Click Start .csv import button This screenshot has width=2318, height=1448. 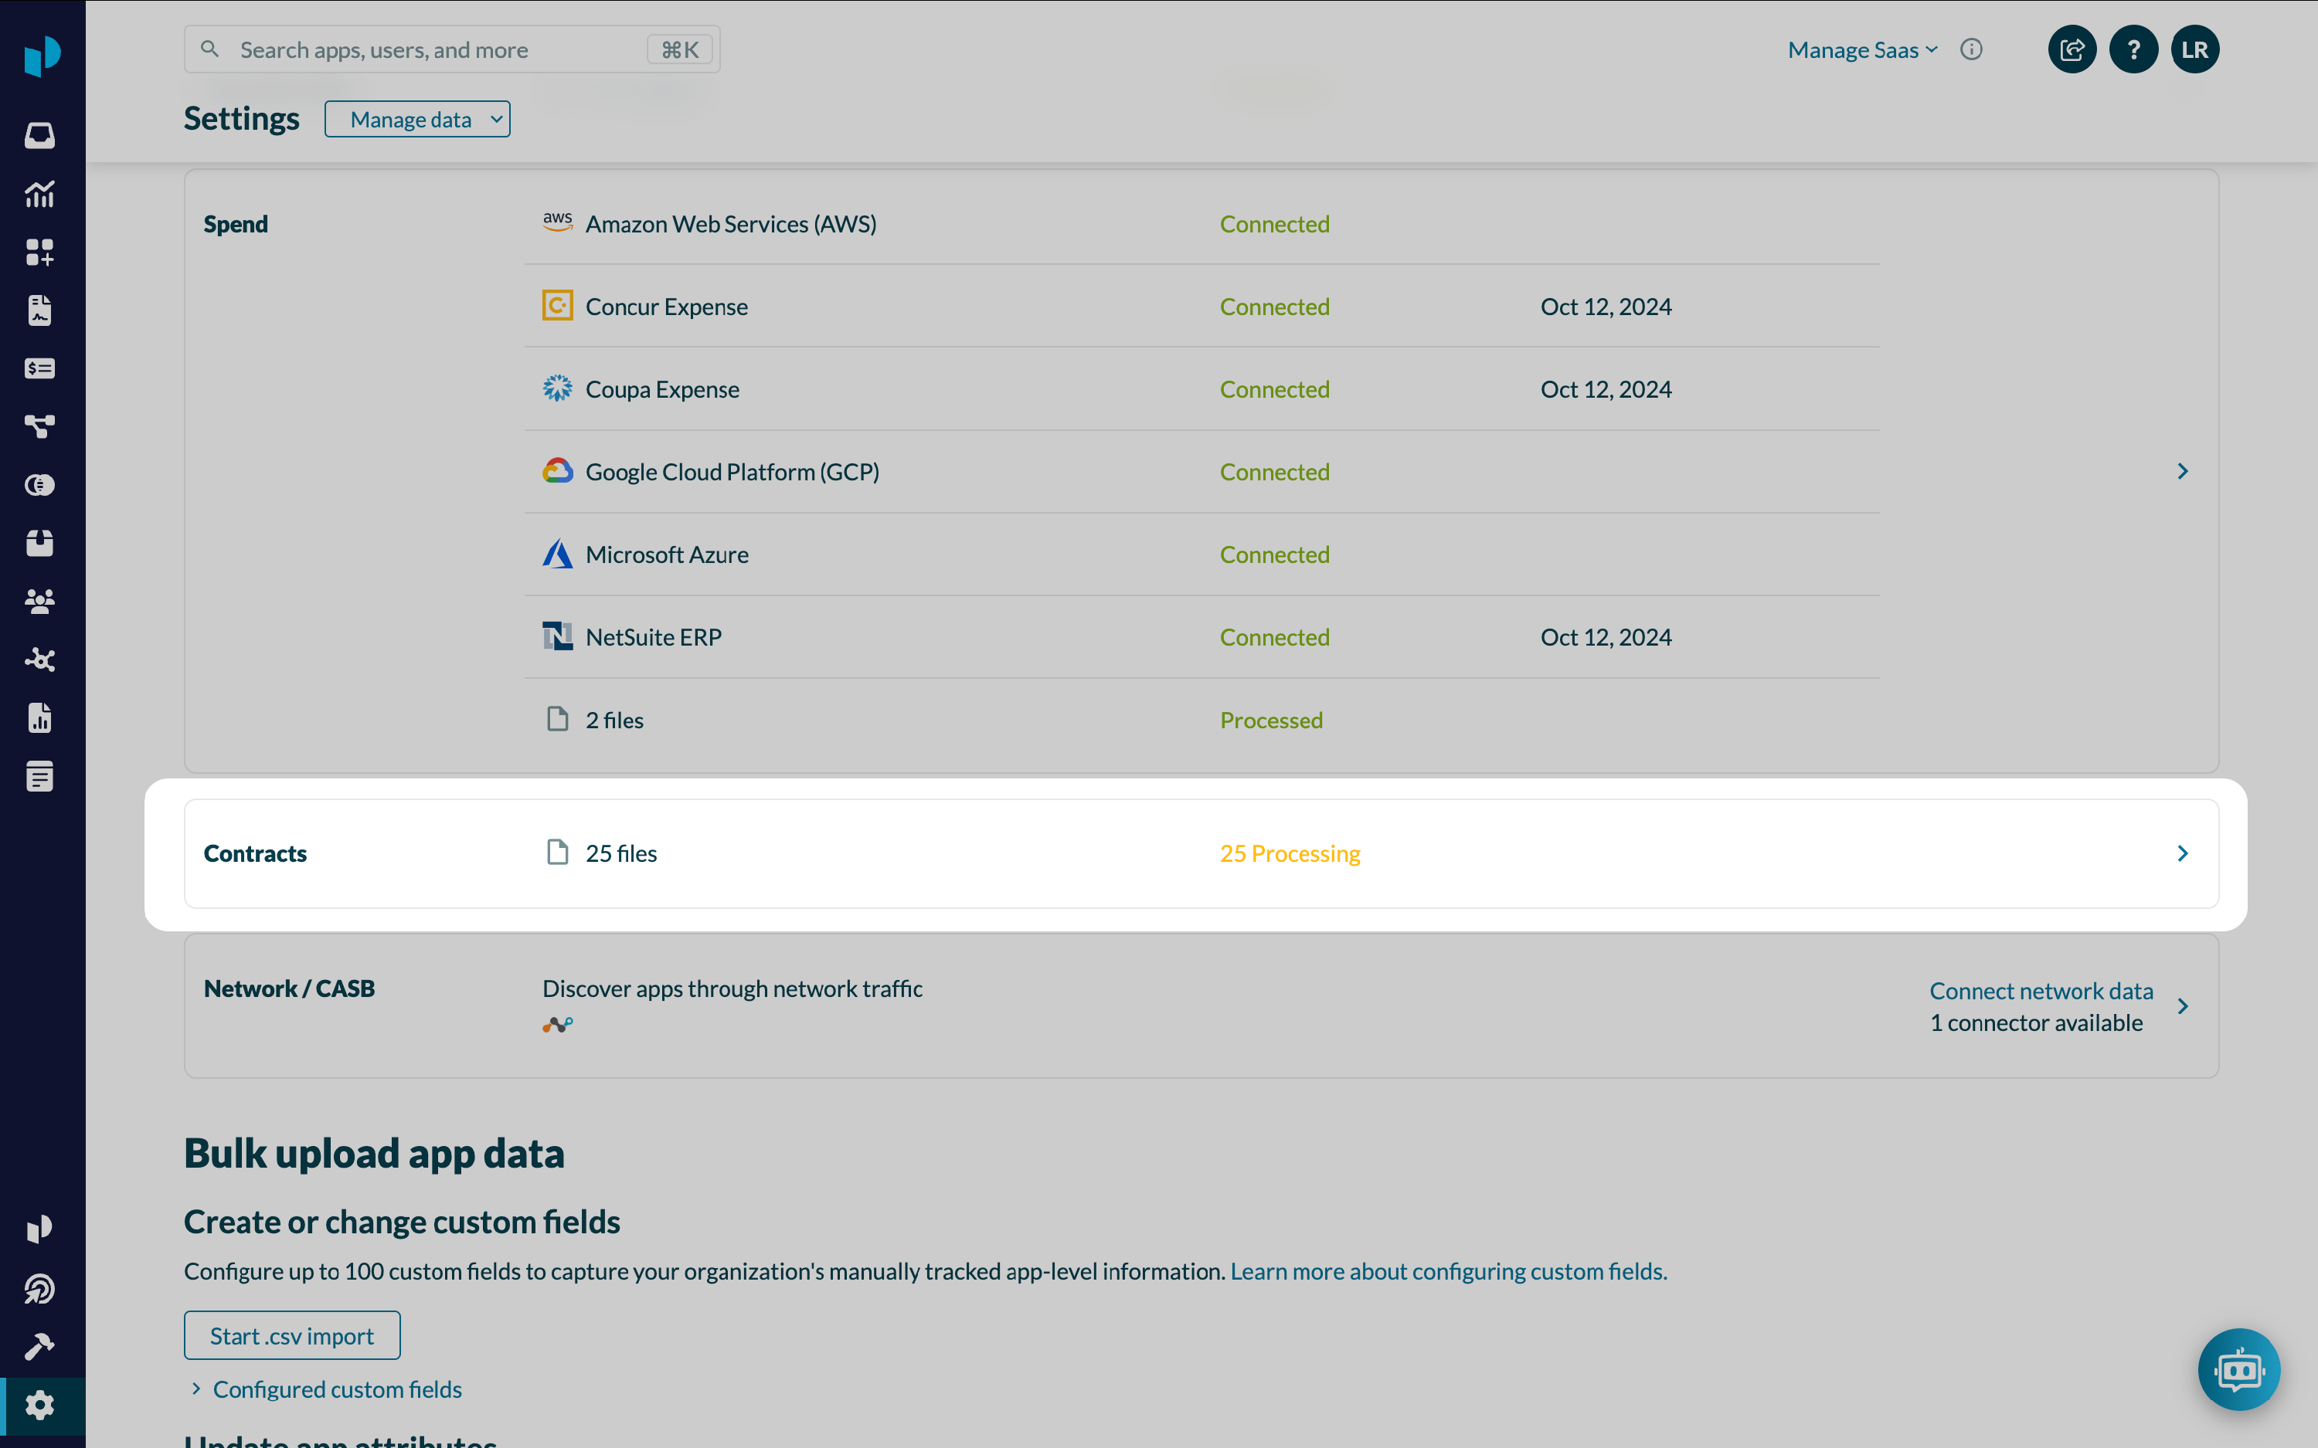[x=291, y=1335]
